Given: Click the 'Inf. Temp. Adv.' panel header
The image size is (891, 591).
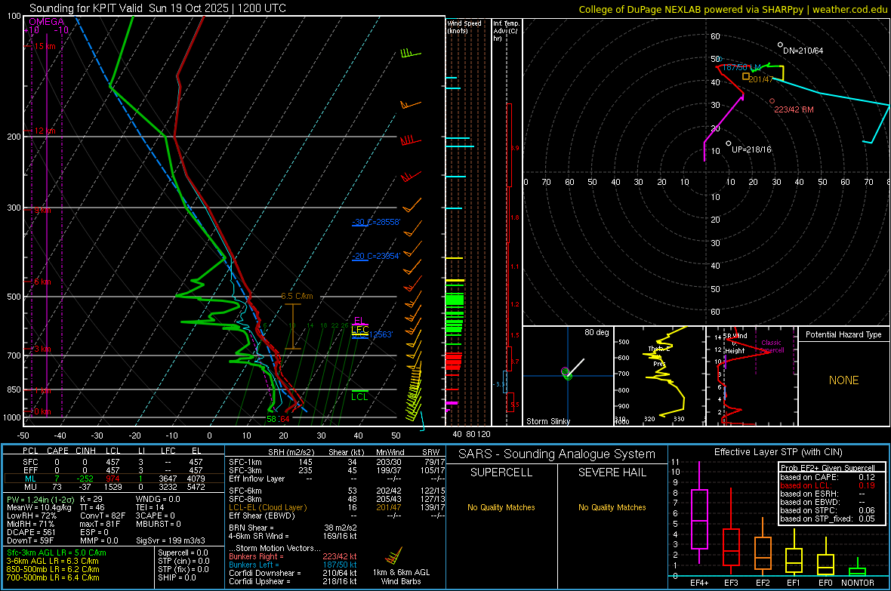Looking at the screenshot, I should point(506,31).
